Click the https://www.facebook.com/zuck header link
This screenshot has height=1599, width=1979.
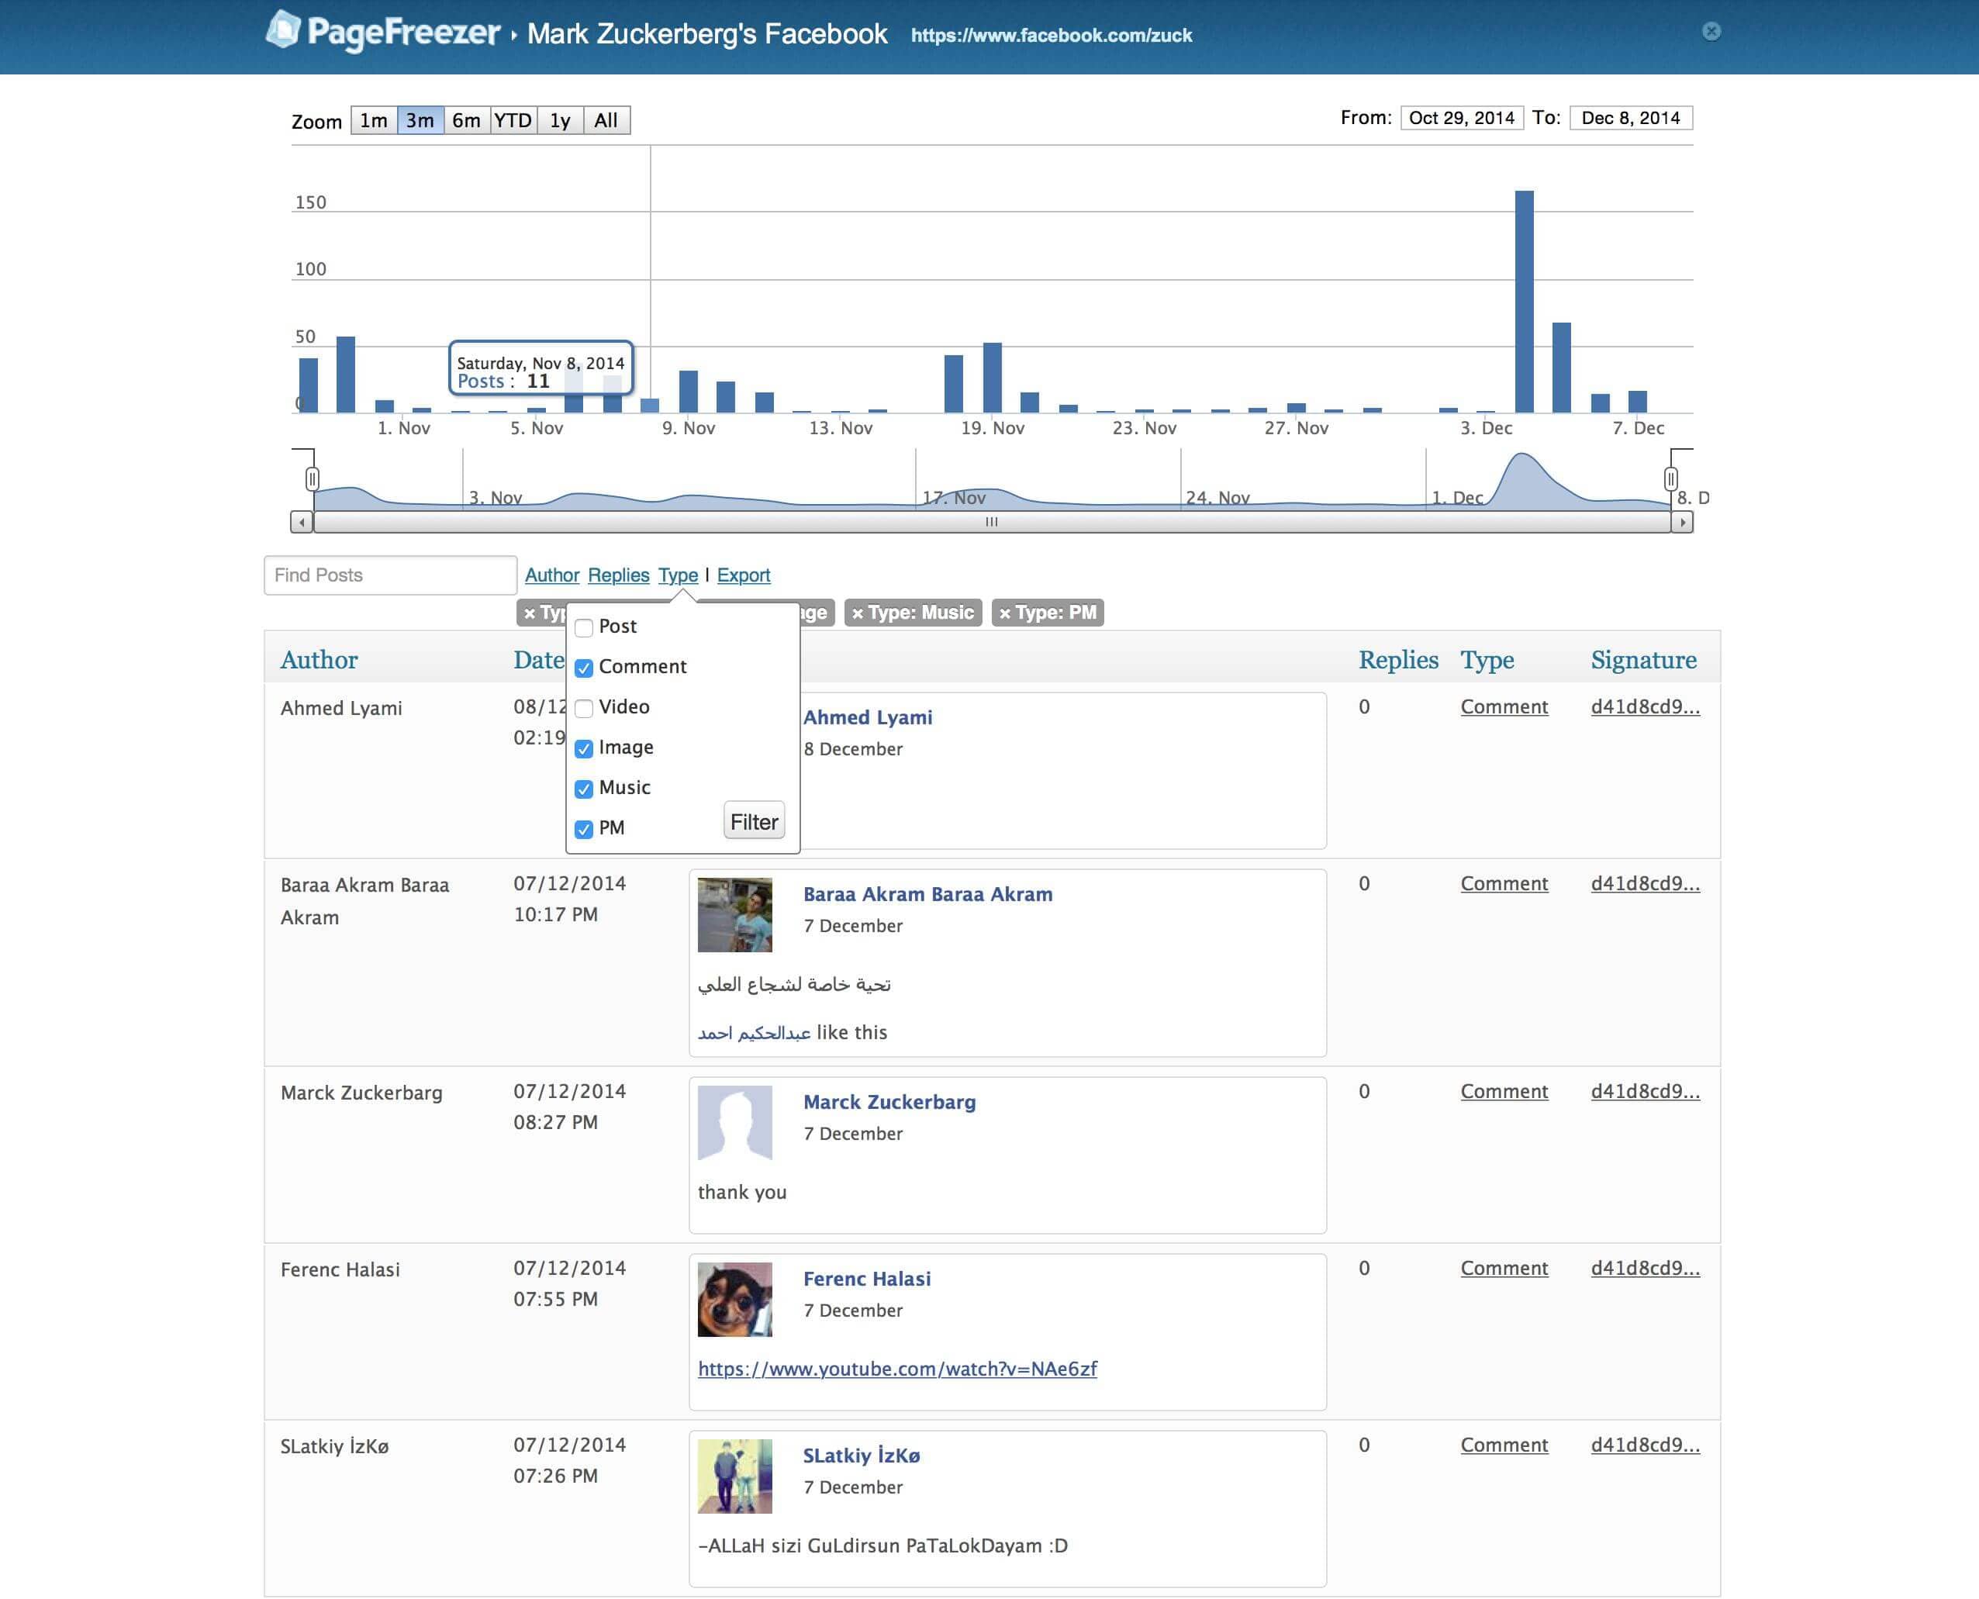click(x=1051, y=36)
